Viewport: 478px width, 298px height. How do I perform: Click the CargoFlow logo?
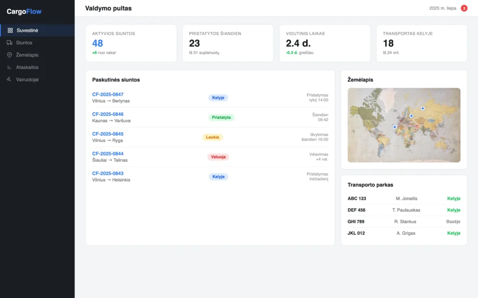24,12
